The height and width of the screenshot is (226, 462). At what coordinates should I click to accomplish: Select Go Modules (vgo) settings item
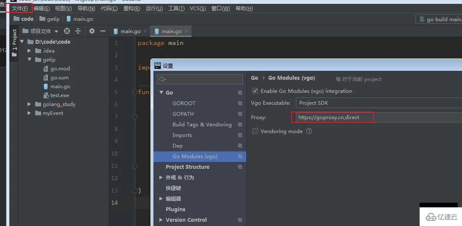coord(200,156)
